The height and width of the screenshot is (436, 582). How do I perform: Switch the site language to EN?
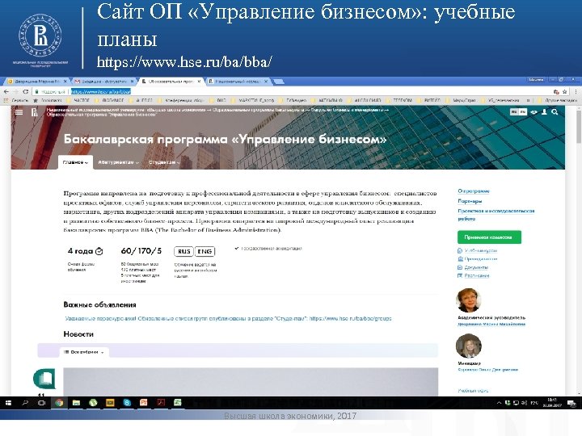tap(523, 111)
